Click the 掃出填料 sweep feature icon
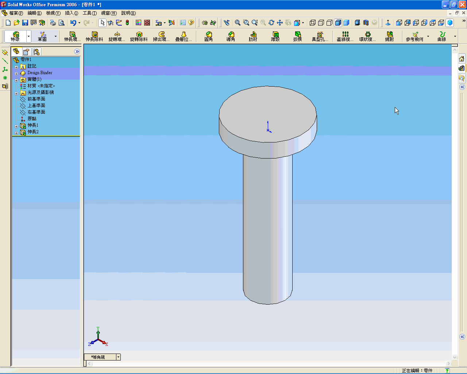This screenshot has width=467, height=374. click(x=161, y=36)
